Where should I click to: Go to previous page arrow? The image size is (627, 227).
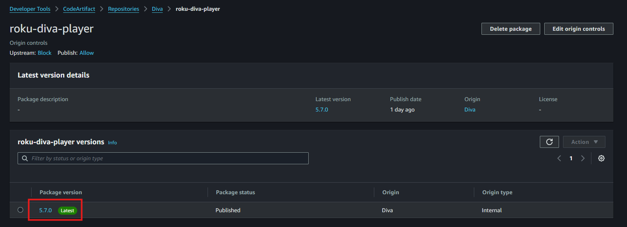(x=559, y=158)
